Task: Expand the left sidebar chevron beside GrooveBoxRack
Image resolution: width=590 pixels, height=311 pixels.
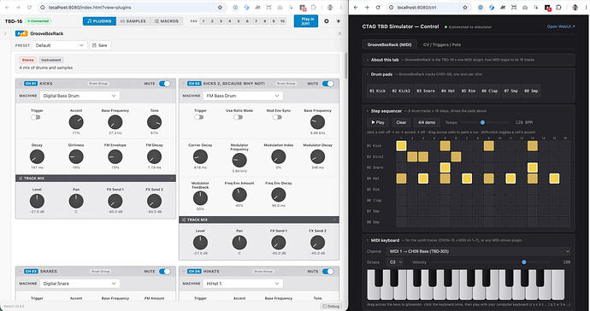Action: pyautogui.click(x=5, y=33)
